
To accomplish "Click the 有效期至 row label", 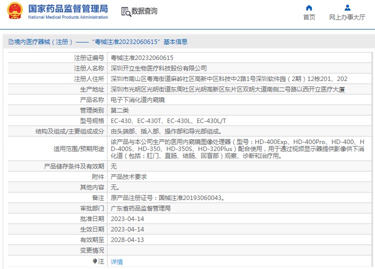I will point(92,240).
